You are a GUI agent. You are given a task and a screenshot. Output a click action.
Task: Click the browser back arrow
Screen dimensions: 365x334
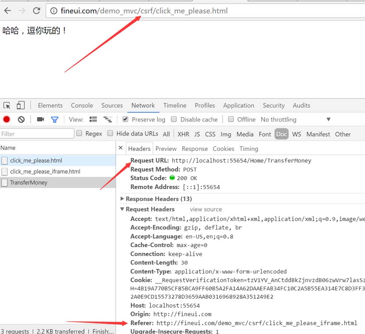(x=7, y=11)
